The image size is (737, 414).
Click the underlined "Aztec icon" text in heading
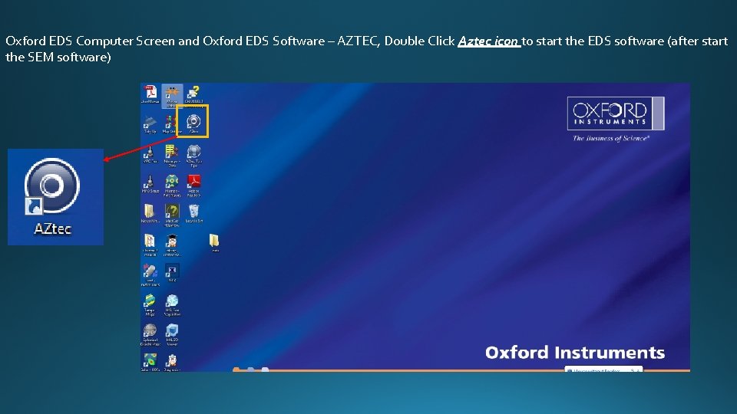tap(489, 41)
